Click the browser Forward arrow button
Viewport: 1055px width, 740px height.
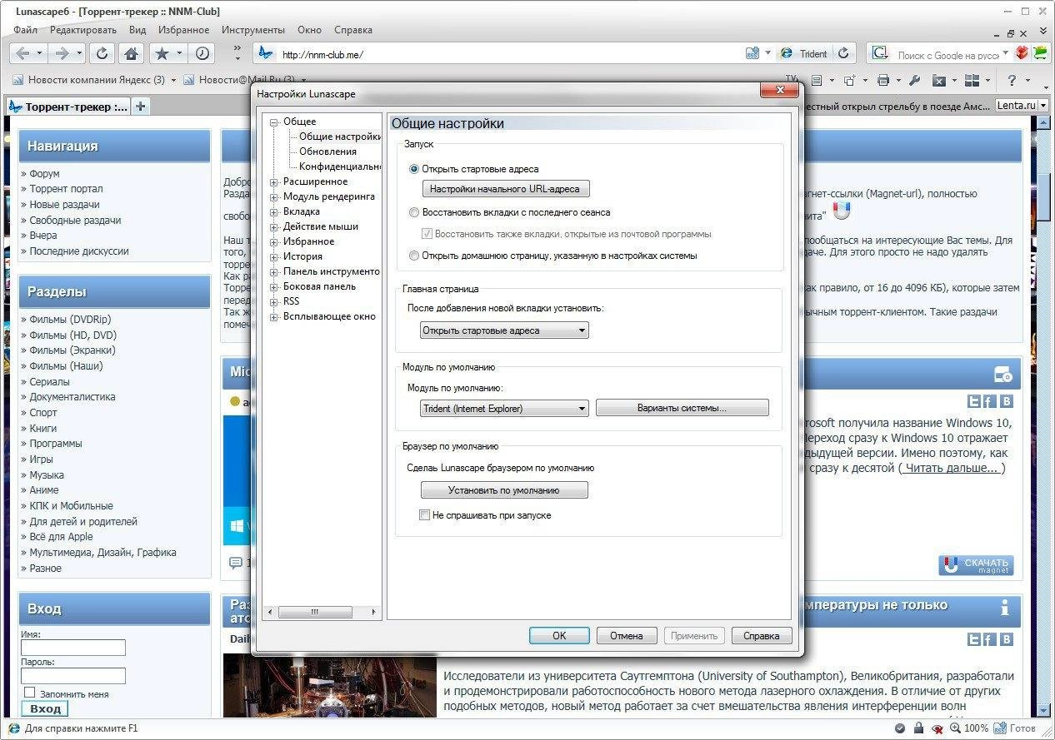tap(62, 53)
